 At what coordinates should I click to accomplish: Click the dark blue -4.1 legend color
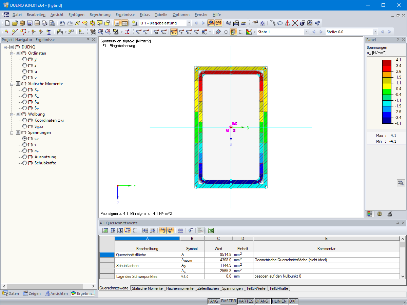point(387,120)
